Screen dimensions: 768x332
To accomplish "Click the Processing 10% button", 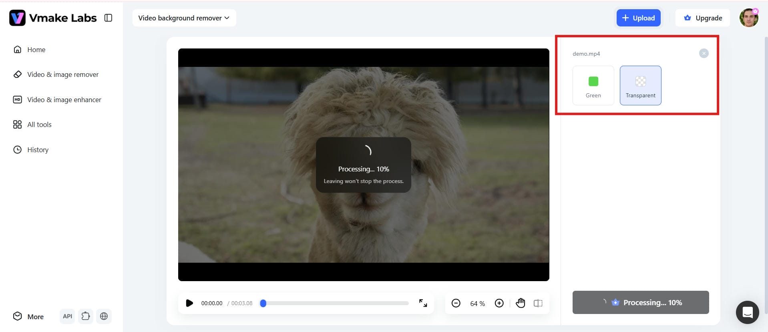I will pos(641,302).
